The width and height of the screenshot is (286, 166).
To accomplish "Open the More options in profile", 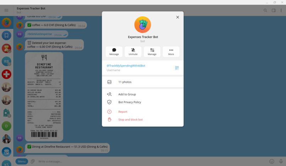I will (171, 52).
